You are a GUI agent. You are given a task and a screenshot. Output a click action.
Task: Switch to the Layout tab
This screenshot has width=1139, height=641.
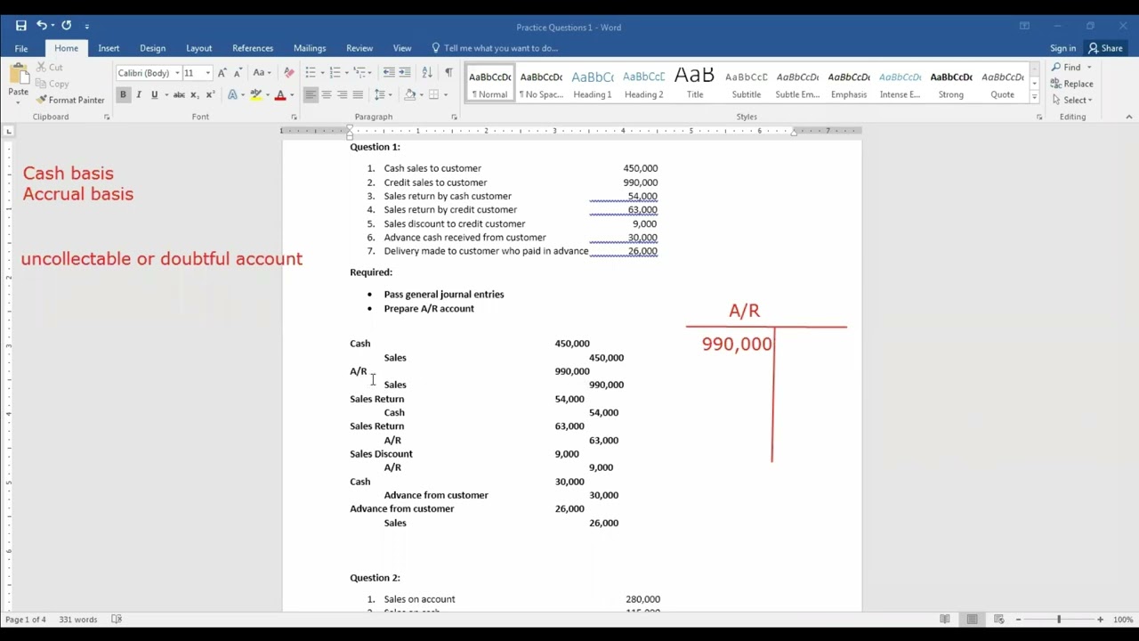(198, 48)
